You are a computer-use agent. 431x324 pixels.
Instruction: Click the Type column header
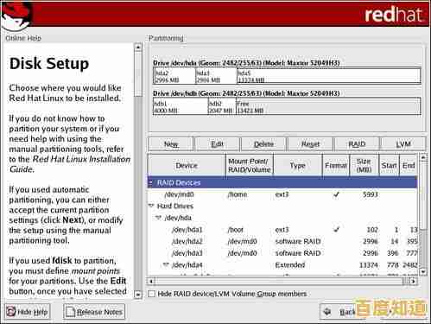[298, 165]
